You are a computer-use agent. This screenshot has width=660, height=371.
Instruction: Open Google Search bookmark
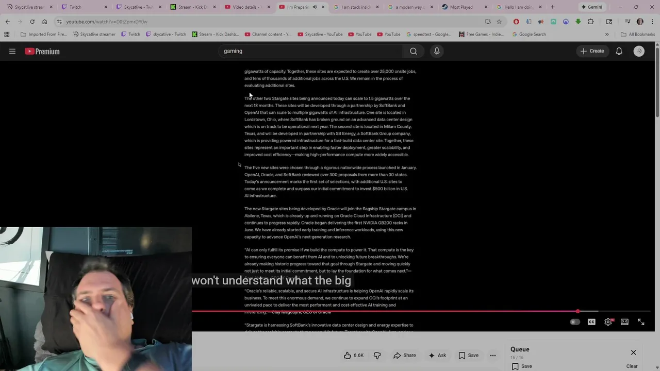(529, 34)
